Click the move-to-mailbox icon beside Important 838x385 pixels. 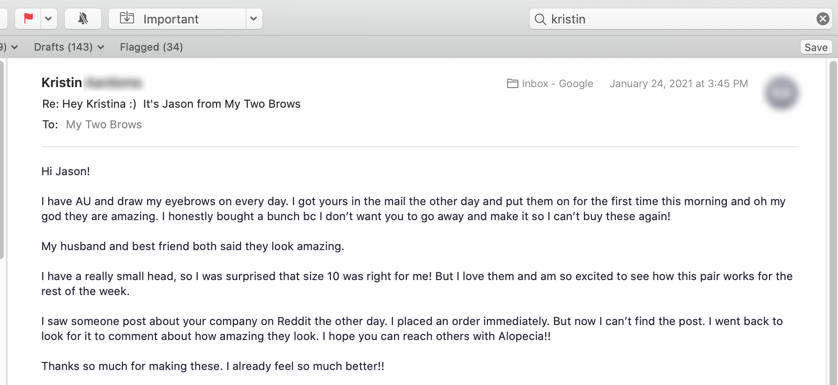127,19
